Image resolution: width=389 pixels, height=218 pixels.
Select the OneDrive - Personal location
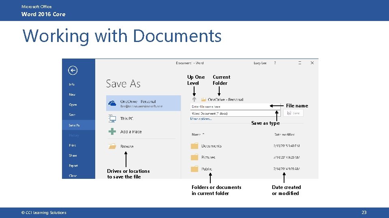pos(143,103)
